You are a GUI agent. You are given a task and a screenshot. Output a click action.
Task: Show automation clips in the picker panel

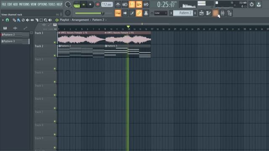click(x=25, y=28)
